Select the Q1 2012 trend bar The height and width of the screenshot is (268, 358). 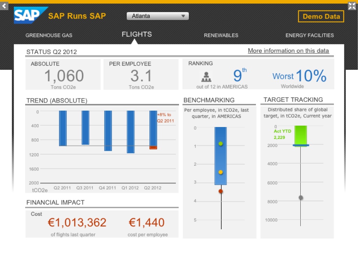click(x=131, y=132)
